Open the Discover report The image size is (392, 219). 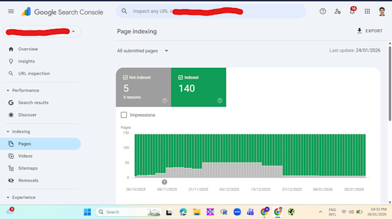point(40,115)
